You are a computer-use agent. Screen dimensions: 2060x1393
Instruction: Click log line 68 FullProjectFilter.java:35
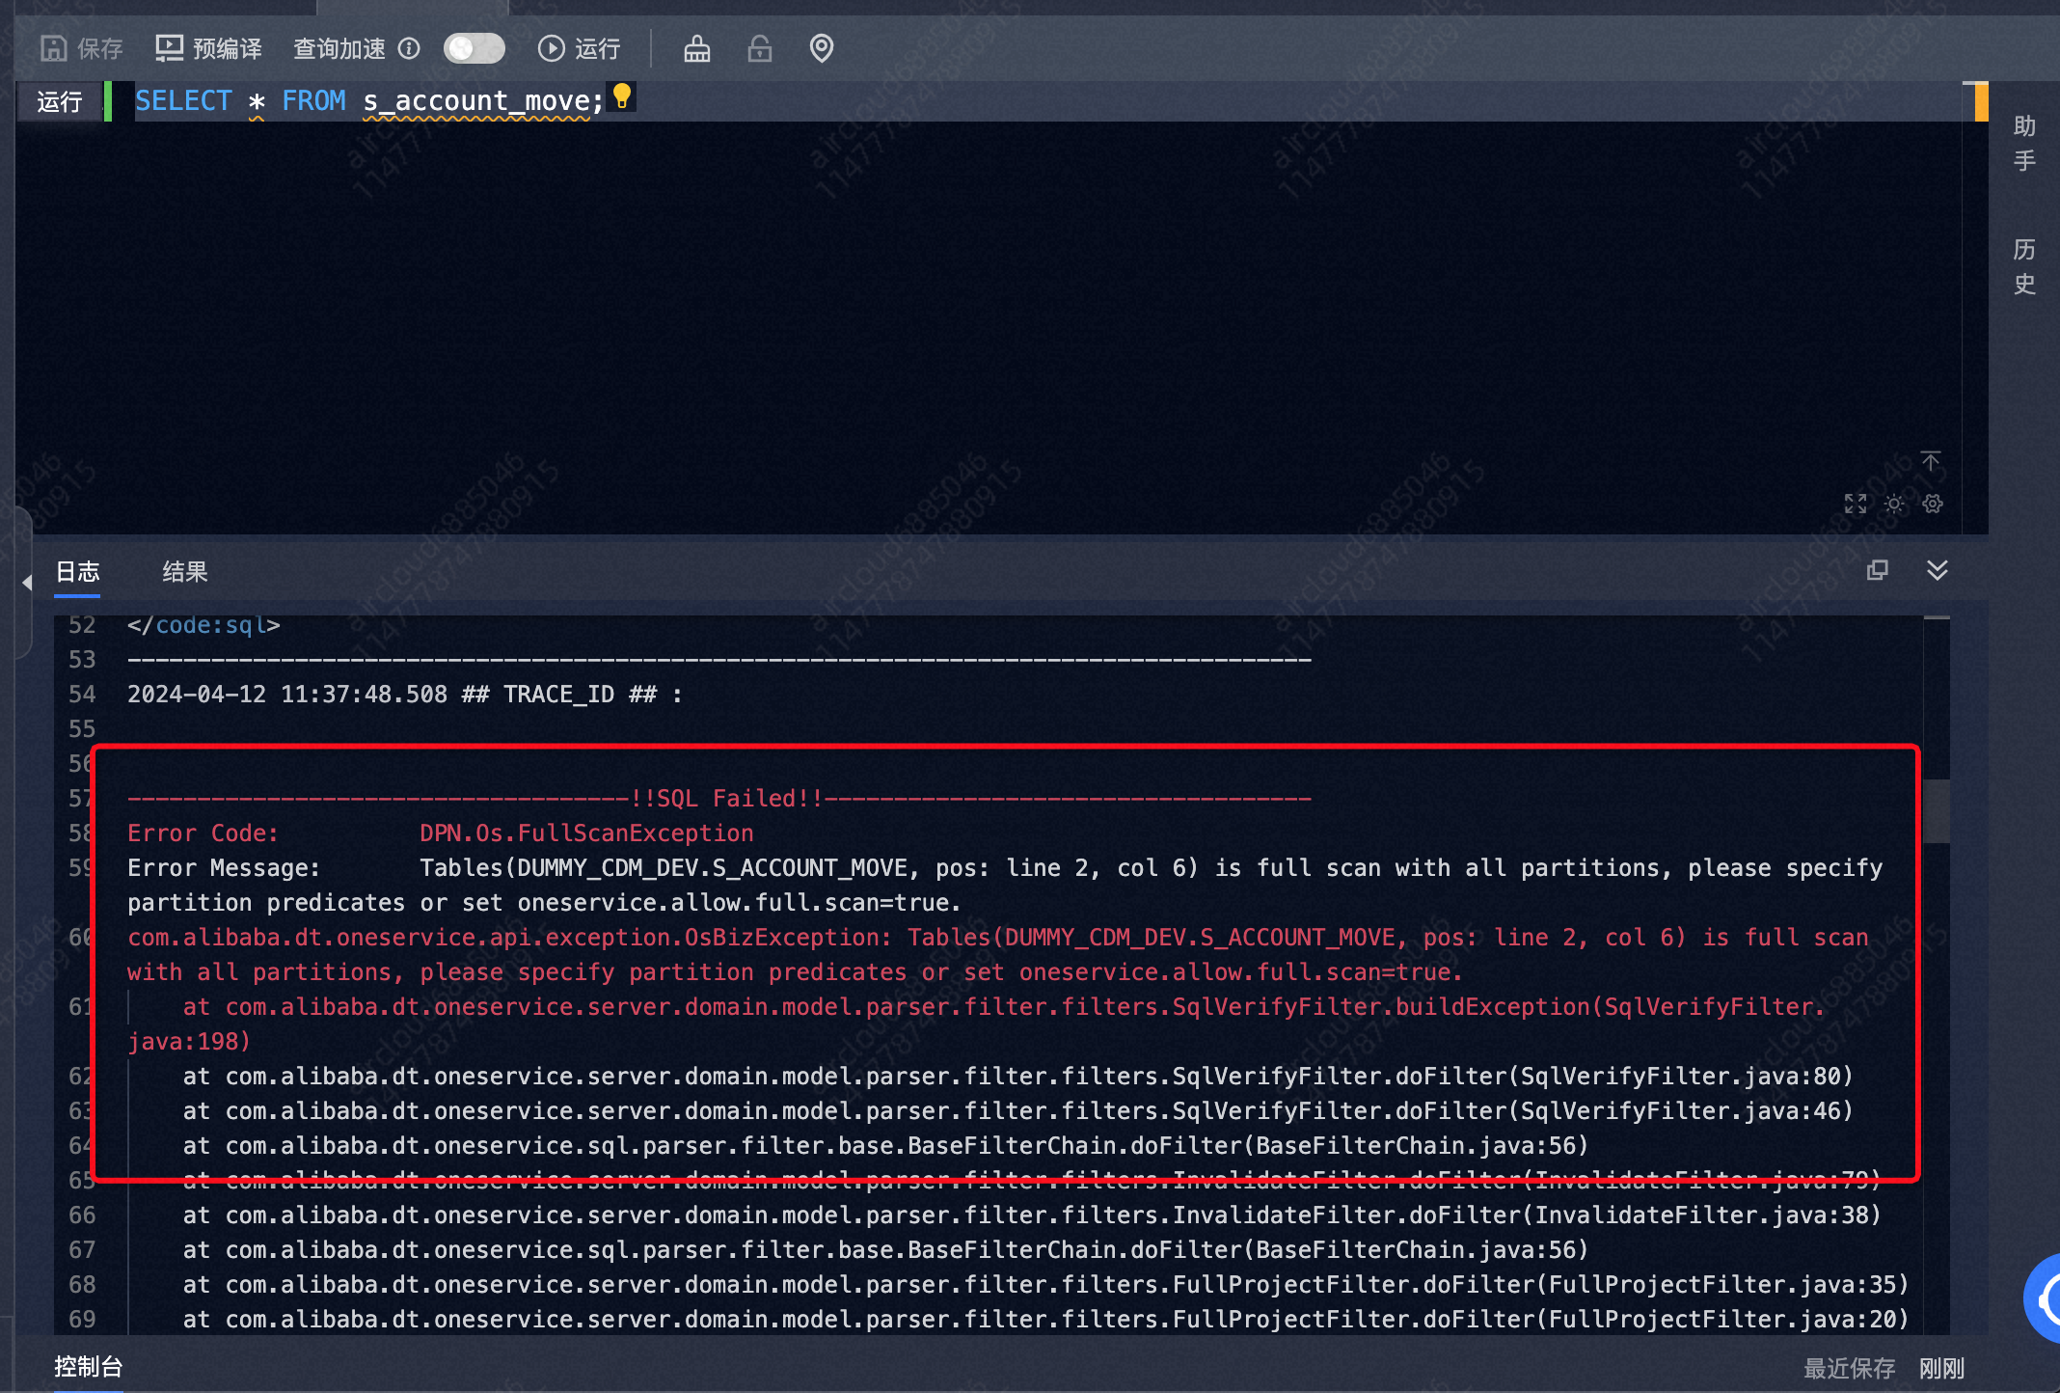coord(1045,1285)
